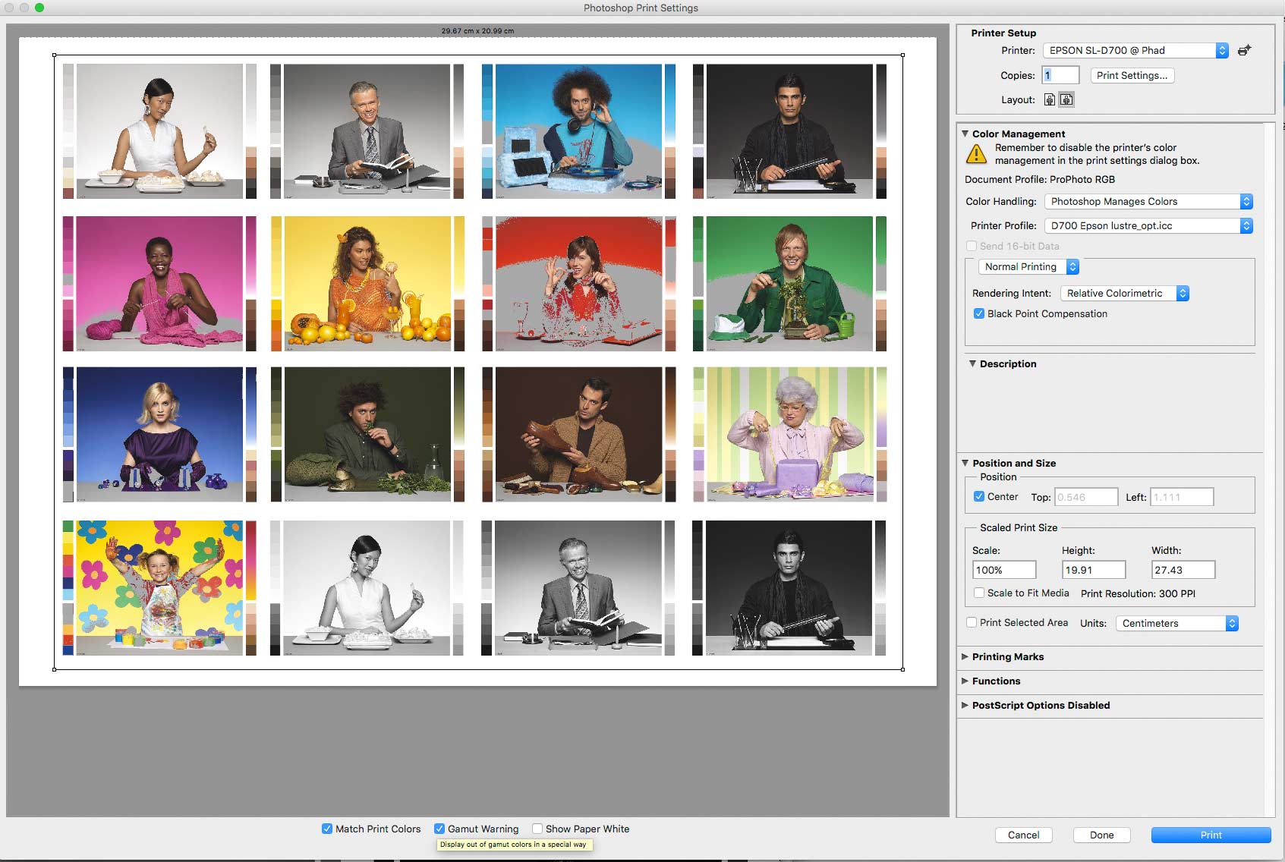Click the girl with flower background image
This screenshot has width=1285, height=862.
point(159,587)
